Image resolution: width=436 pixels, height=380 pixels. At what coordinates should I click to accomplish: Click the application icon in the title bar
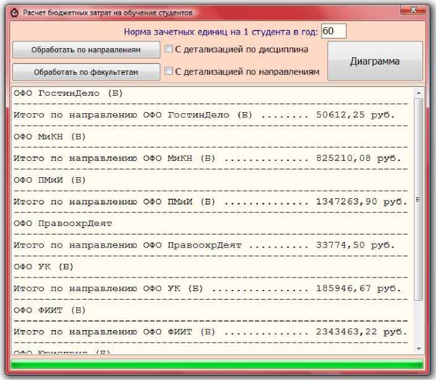(x=15, y=13)
